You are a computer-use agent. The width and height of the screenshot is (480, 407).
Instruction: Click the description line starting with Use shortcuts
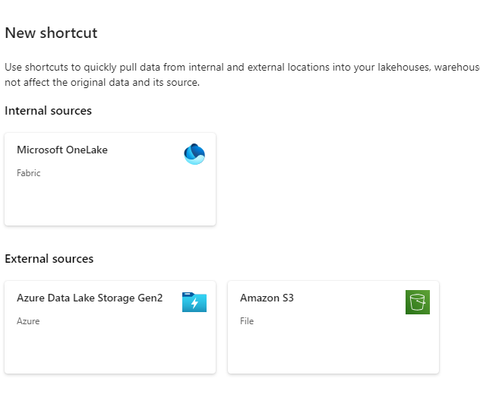pyautogui.click(x=228, y=67)
